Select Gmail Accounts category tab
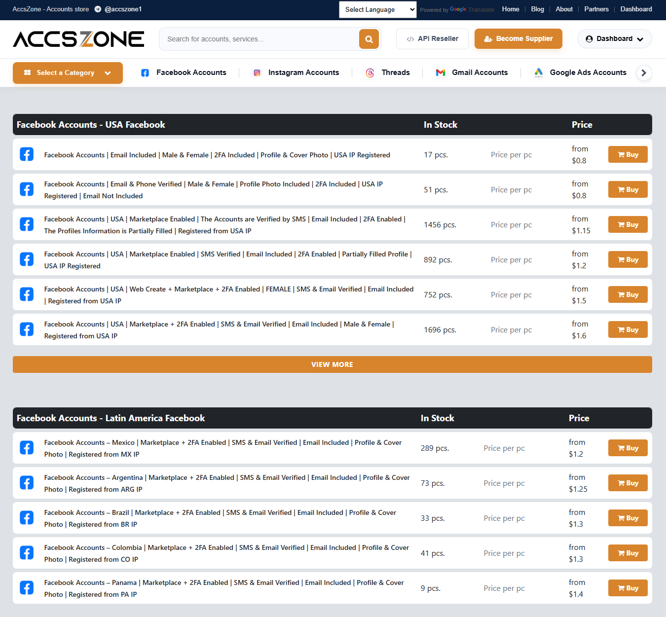 [x=472, y=73]
